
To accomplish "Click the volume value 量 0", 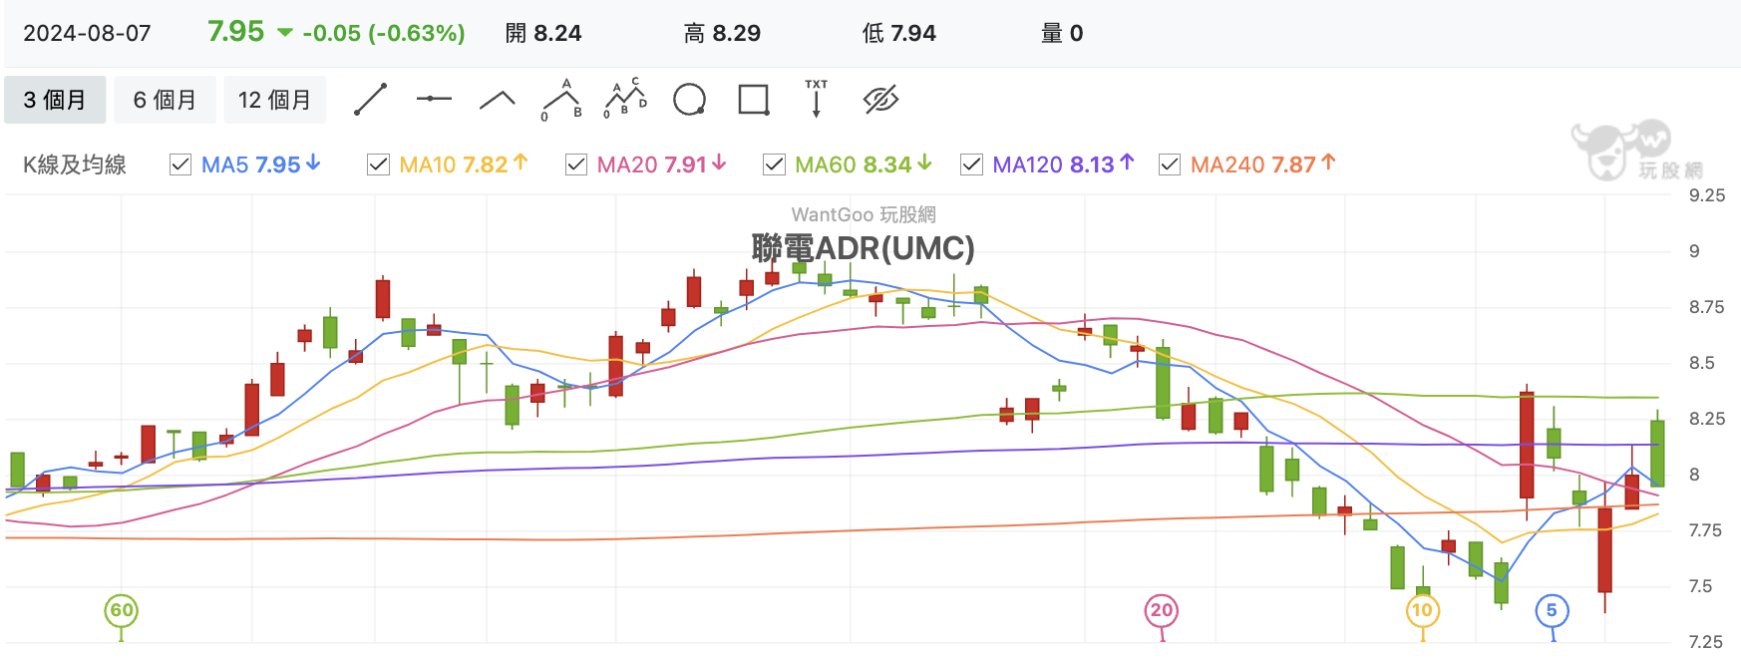I will pyautogui.click(x=1062, y=33).
